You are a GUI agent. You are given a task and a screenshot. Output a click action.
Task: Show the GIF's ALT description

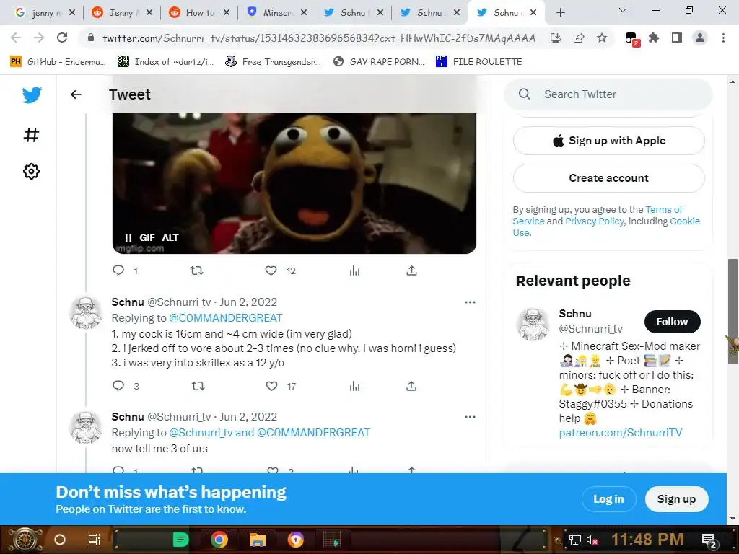tap(170, 238)
